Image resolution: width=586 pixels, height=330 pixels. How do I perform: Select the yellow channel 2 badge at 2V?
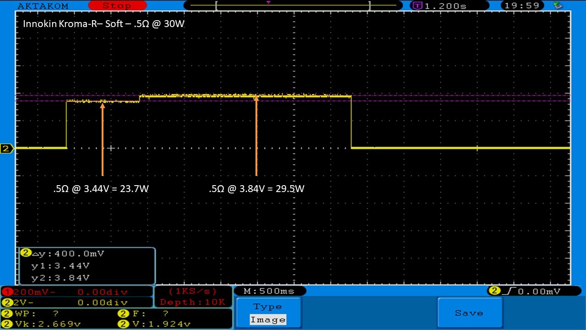[7, 302]
